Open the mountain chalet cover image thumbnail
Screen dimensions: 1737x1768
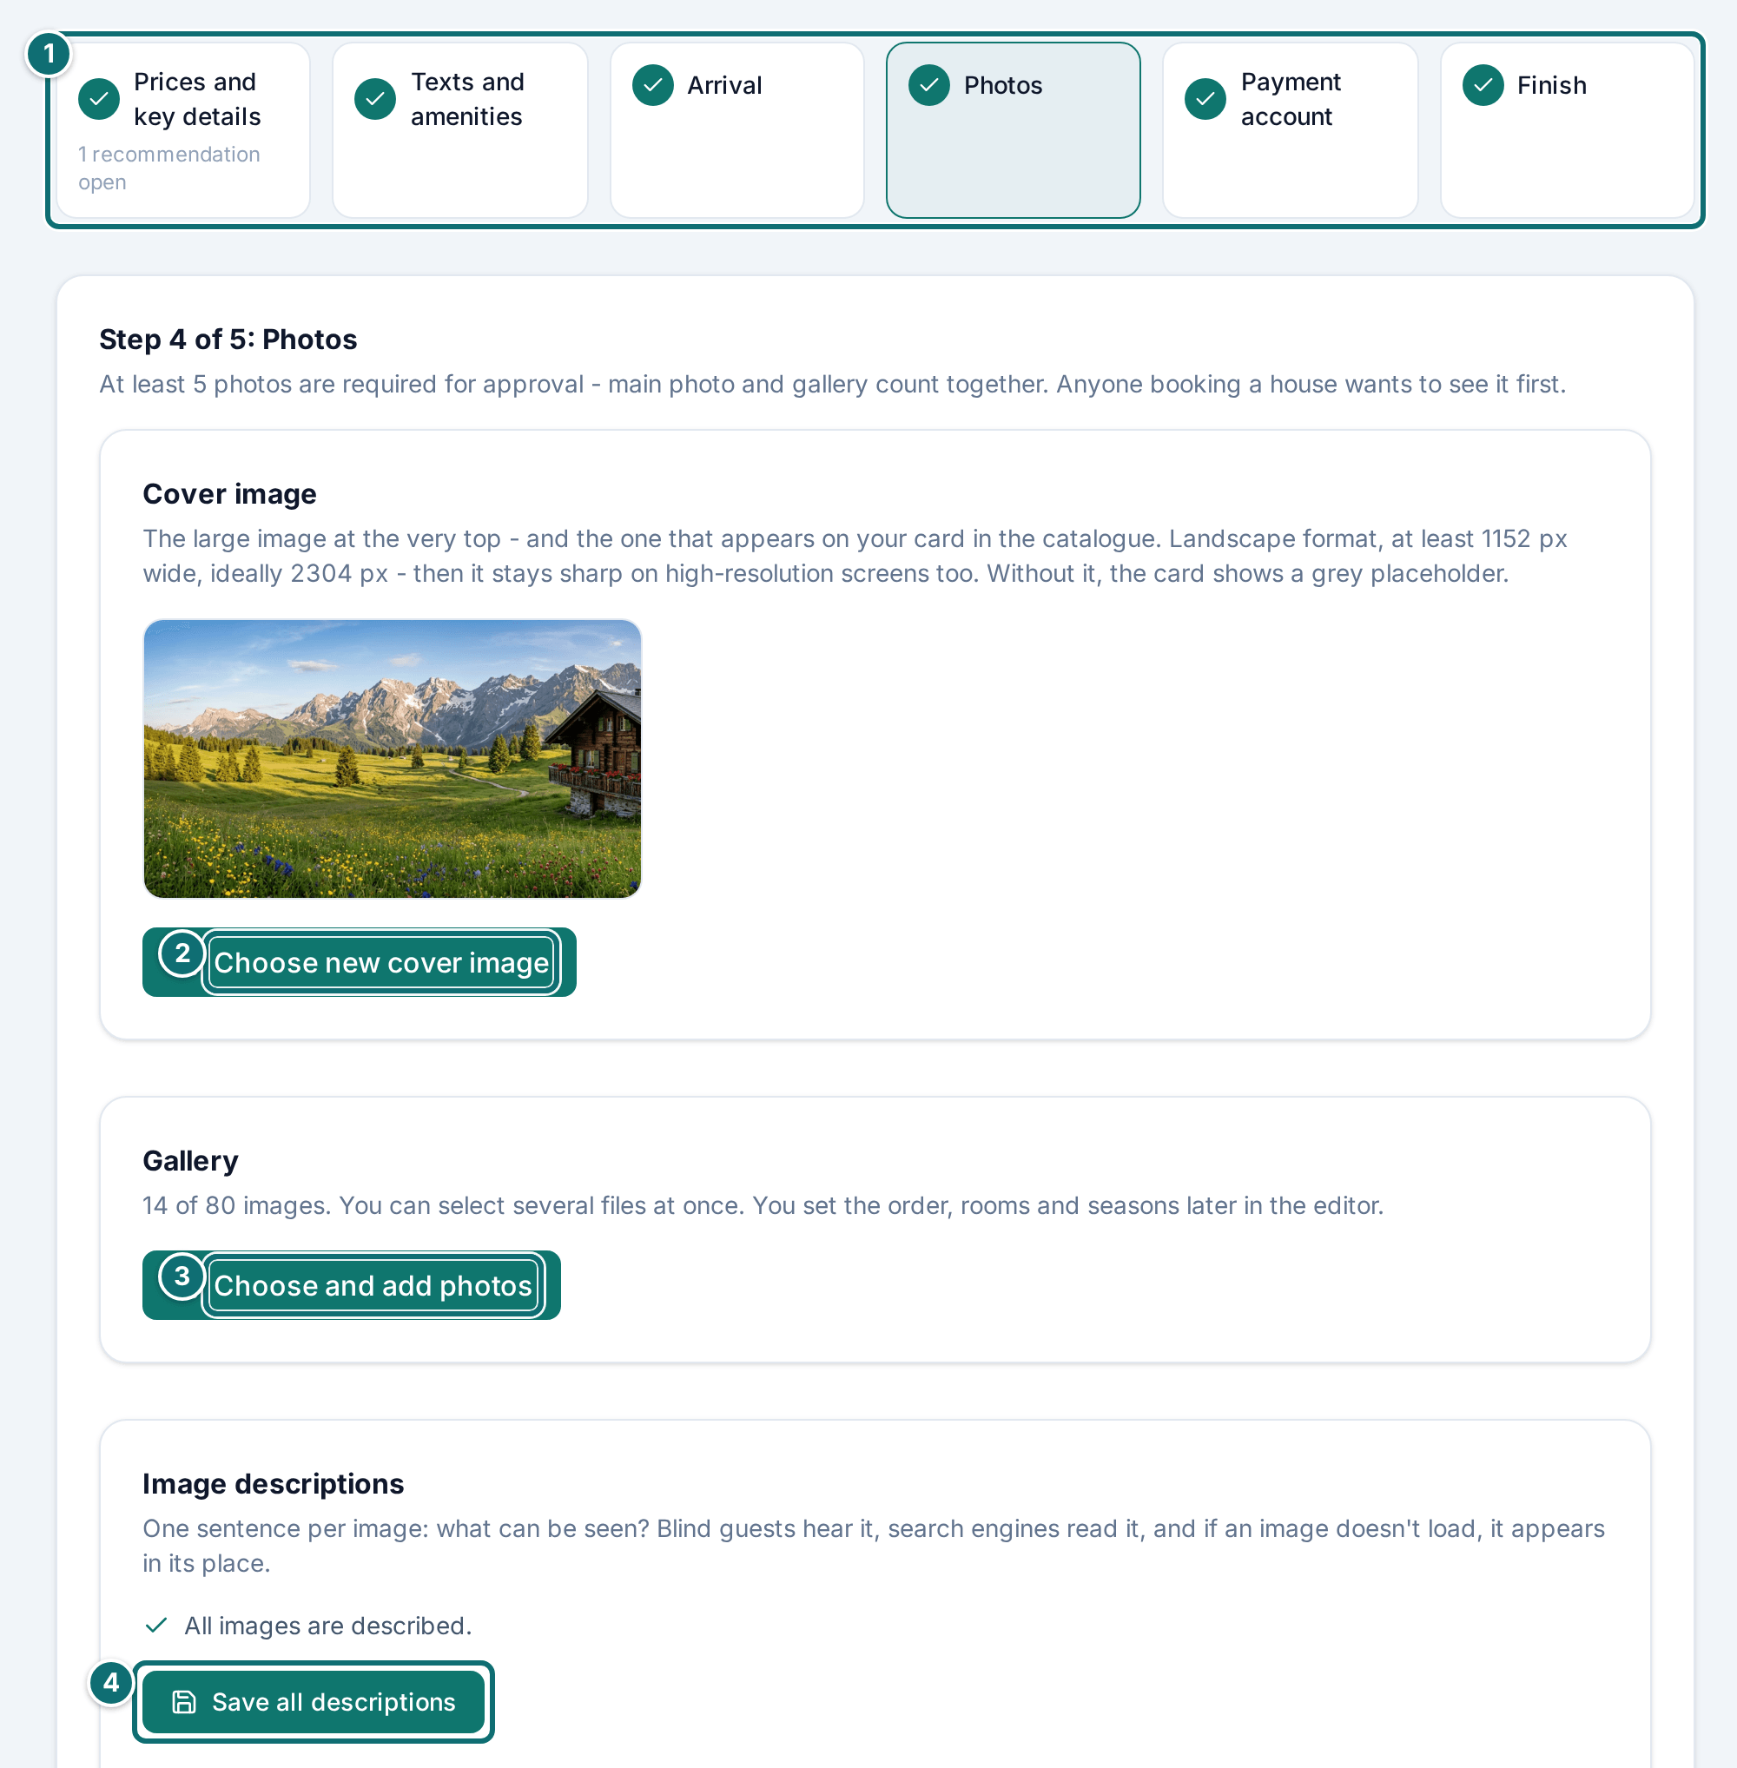pyautogui.click(x=393, y=759)
